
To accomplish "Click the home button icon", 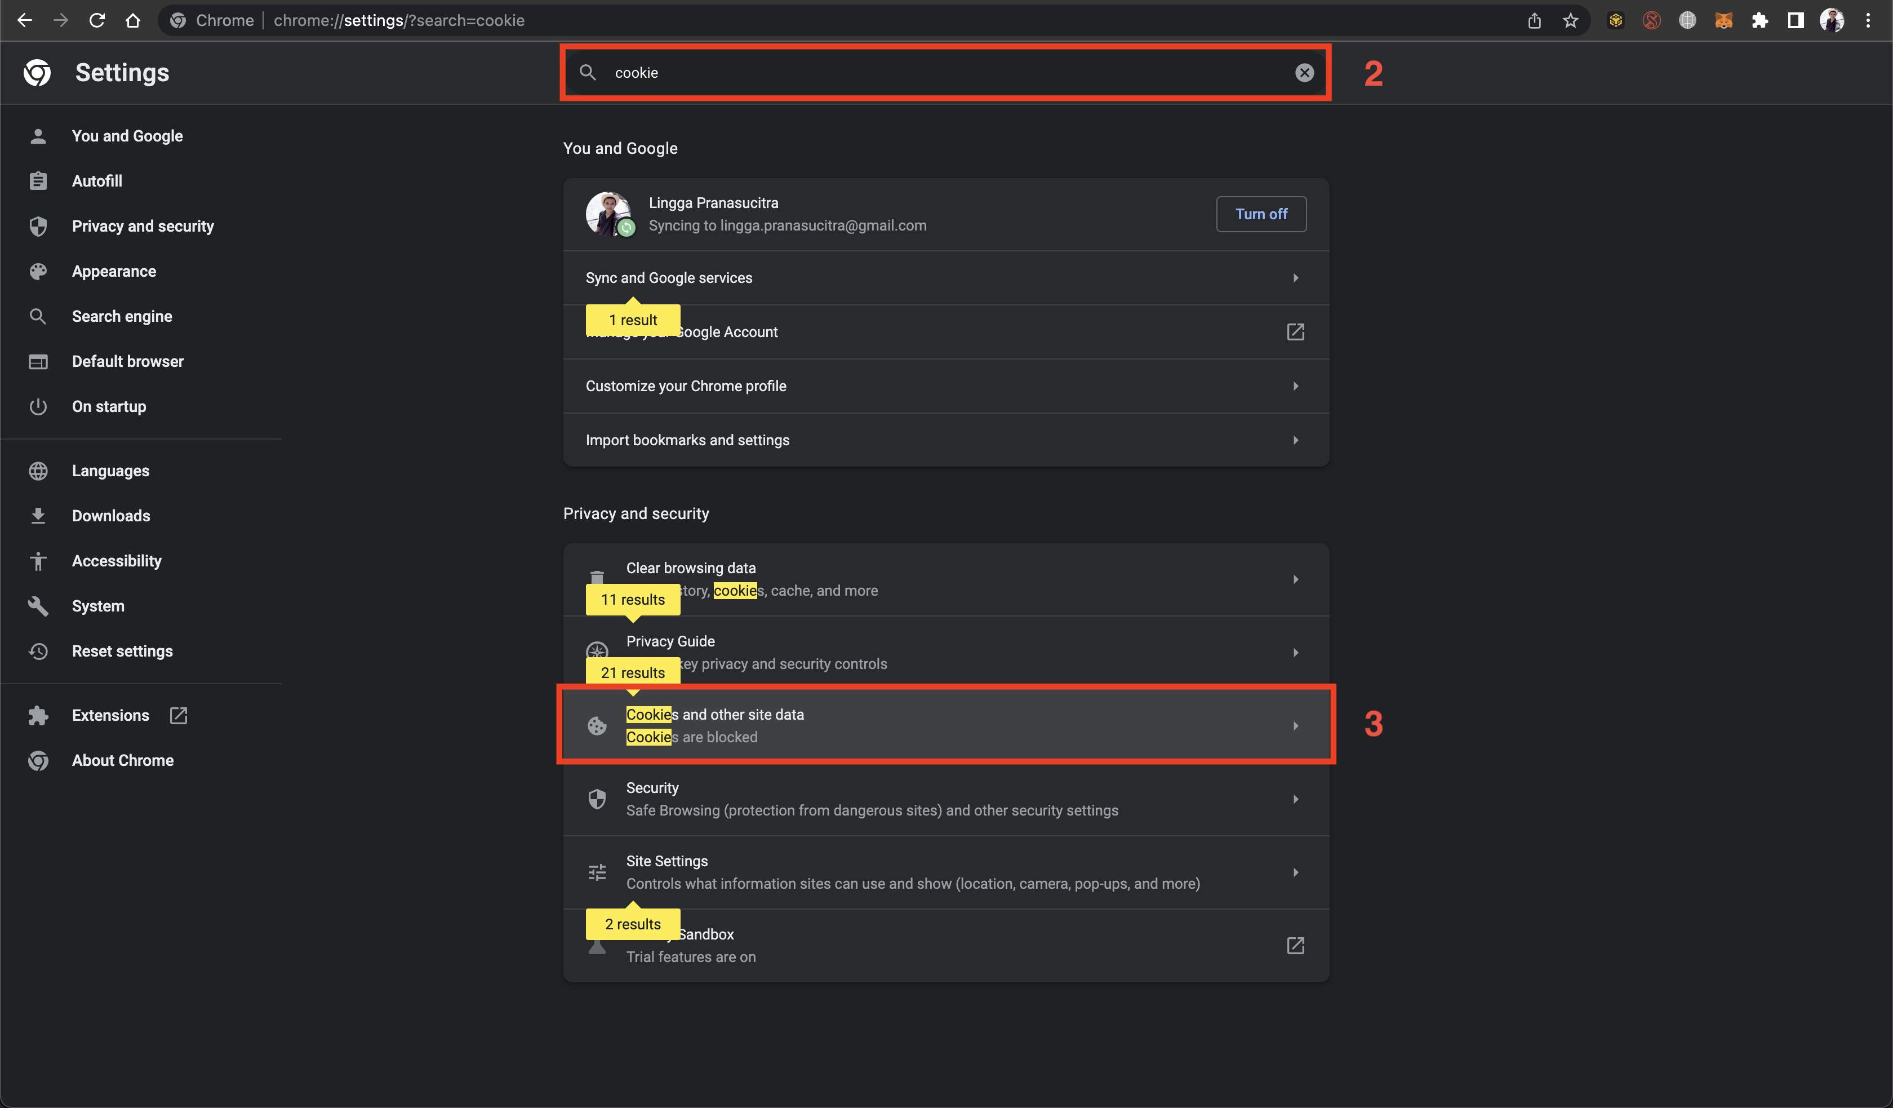I will coord(133,20).
